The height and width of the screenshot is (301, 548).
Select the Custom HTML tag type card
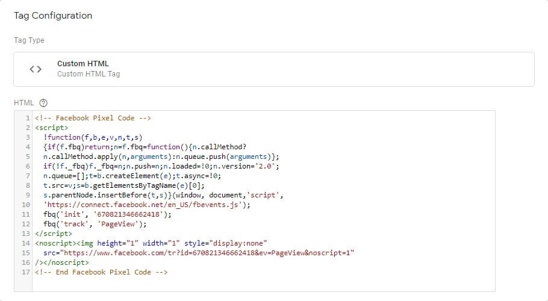pos(274,69)
